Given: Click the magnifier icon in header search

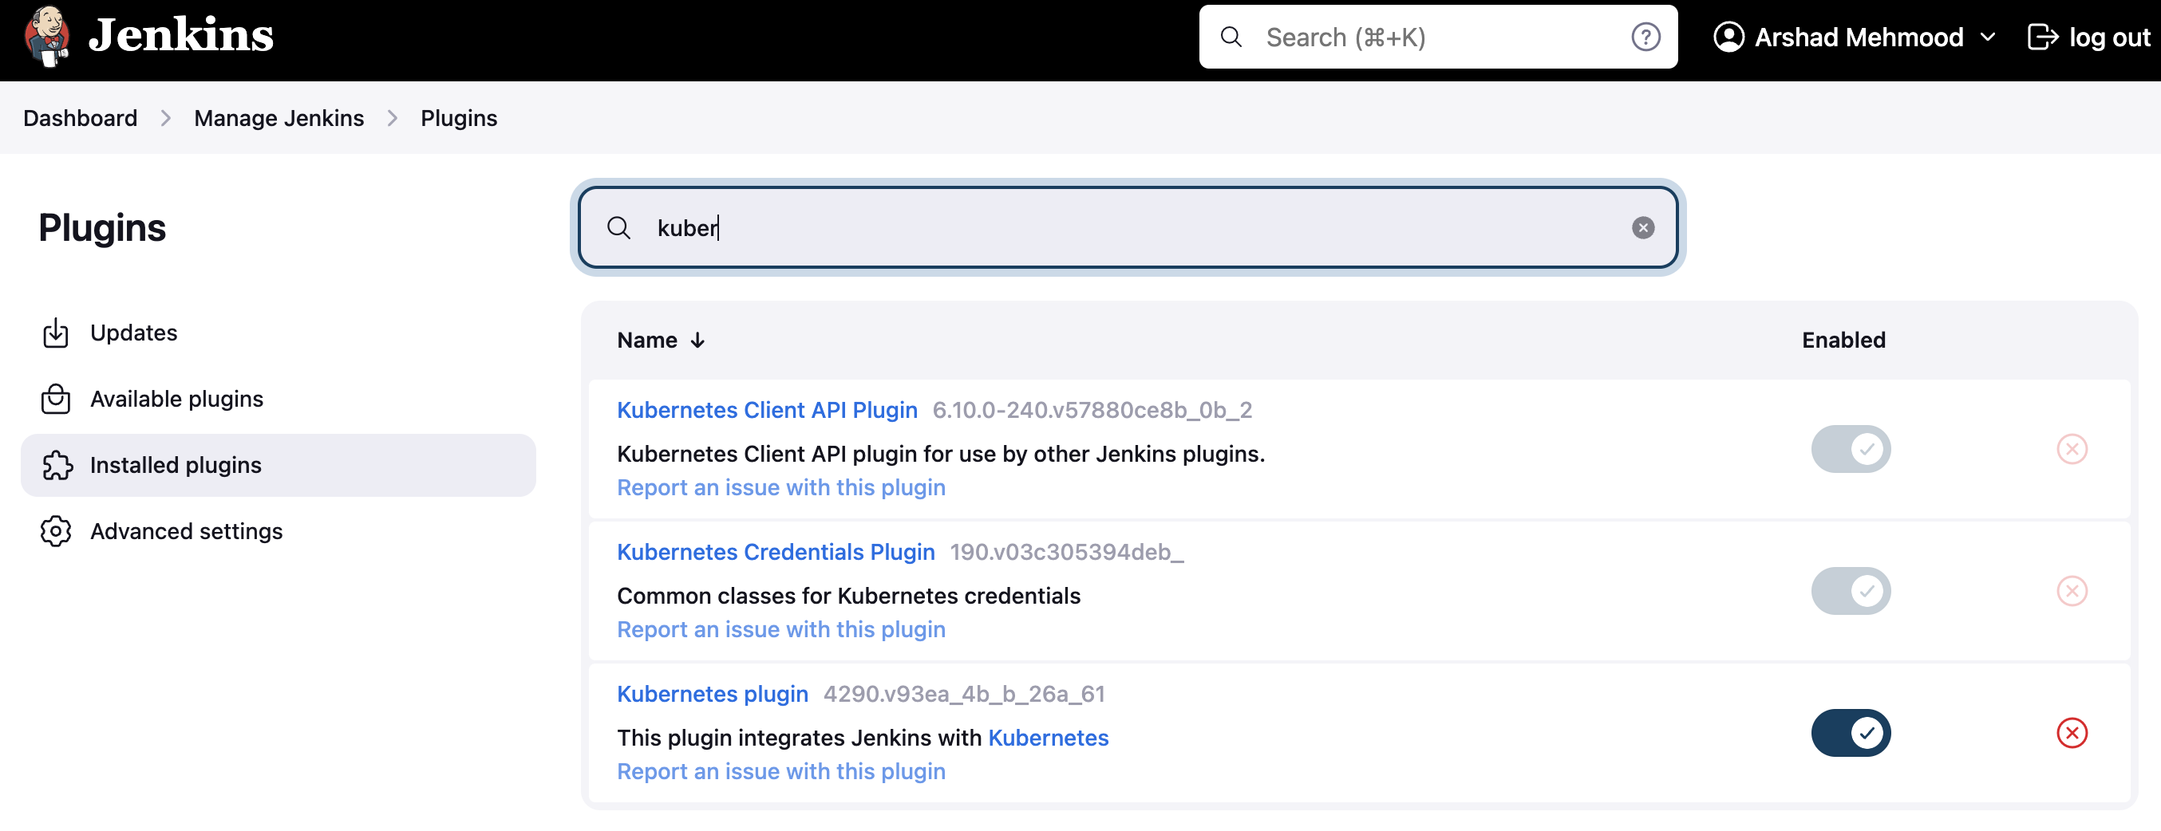Looking at the screenshot, I should (x=1231, y=37).
